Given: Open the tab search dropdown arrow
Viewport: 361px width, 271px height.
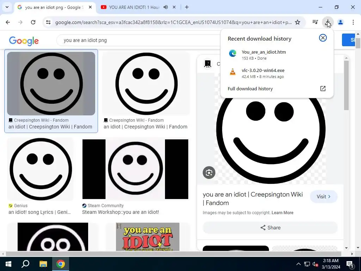Looking at the screenshot, I should pos(7,7).
